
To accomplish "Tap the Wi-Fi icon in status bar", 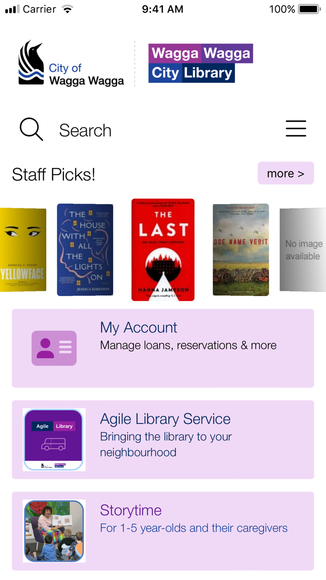I will coord(68,9).
